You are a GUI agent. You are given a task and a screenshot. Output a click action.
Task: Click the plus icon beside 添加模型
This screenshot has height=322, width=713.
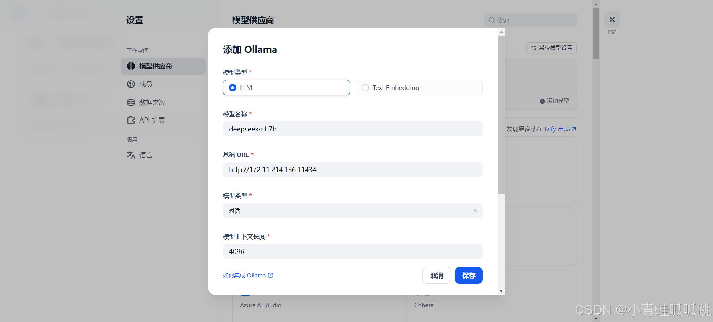point(542,101)
